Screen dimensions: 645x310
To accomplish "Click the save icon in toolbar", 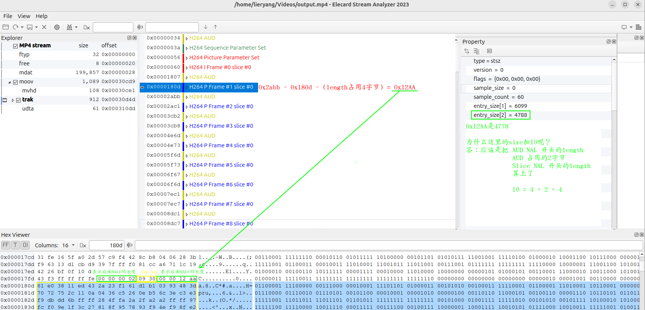I will point(30,27).
